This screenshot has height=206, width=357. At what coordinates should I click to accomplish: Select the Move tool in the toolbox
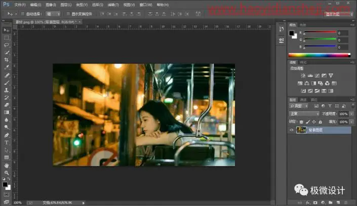pos(7,30)
